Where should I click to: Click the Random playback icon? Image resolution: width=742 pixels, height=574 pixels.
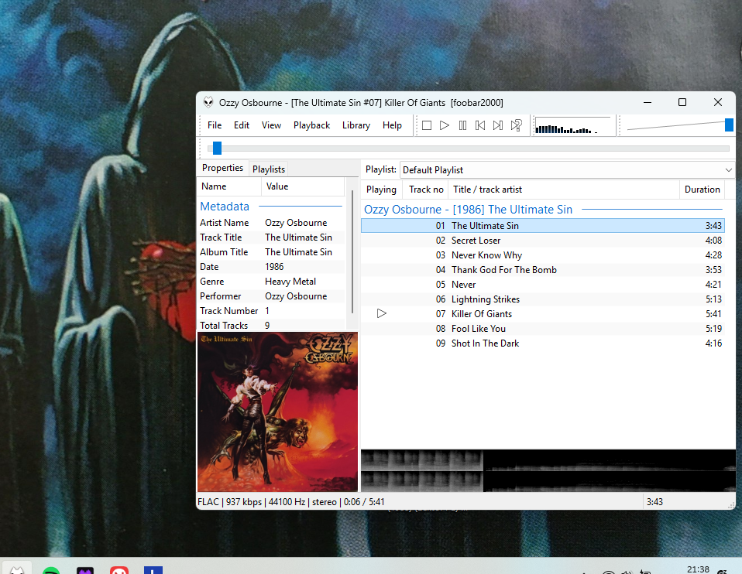coord(517,125)
